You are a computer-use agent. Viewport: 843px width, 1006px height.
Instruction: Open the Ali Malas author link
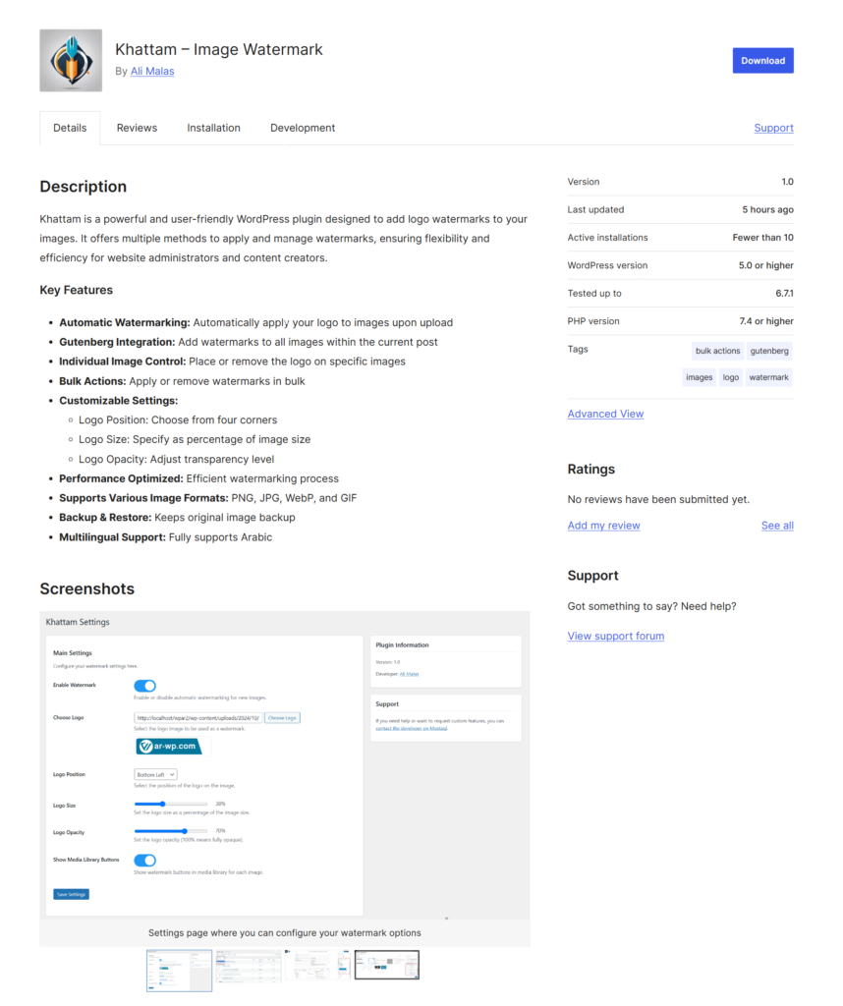152,71
